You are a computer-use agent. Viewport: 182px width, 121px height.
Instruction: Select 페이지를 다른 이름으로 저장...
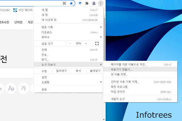coord(140,64)
